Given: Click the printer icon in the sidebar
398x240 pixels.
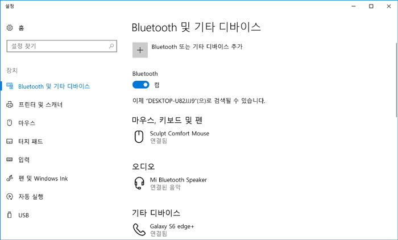Looking at the screenshot, I should click(10, 105).
